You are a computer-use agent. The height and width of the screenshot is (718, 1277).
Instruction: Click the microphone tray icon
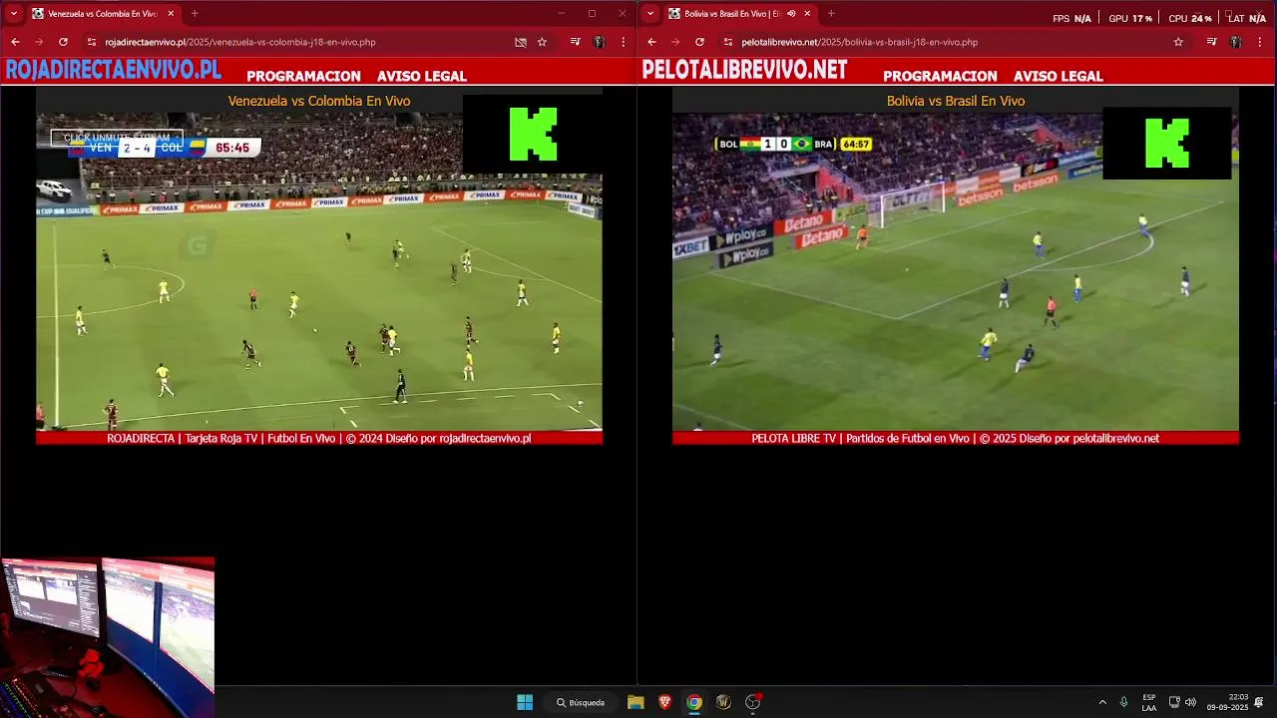(x=1124, y=702)
